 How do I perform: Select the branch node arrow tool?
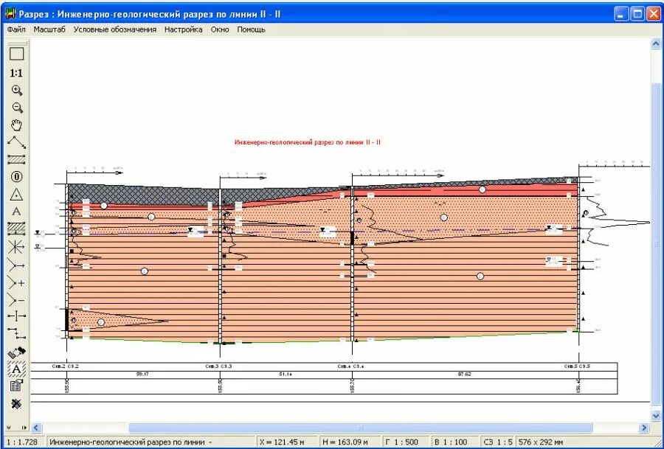coord(16,265)
